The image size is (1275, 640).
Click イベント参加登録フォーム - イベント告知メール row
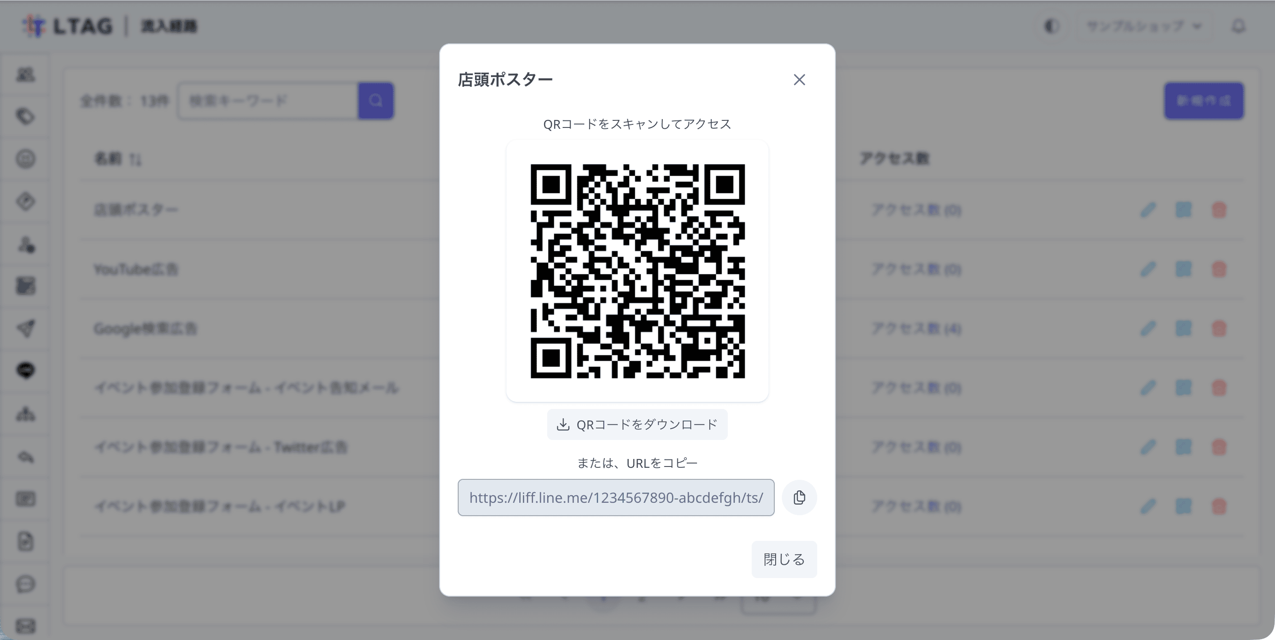click(247, 388)
